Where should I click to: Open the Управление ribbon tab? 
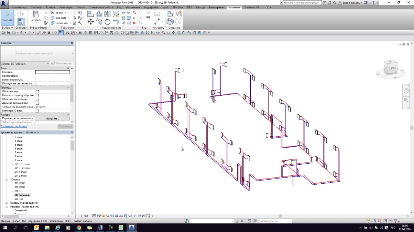point(133,7)
